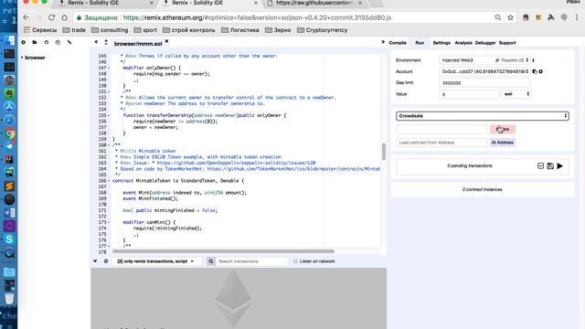Fold the onlyOwner modifier at line 147
Image resolution: width=585 pixels, height=329 pixels.
[x=109, y=68]
